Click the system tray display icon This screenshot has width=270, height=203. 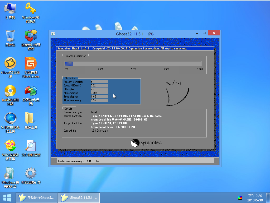coord(240,198)
